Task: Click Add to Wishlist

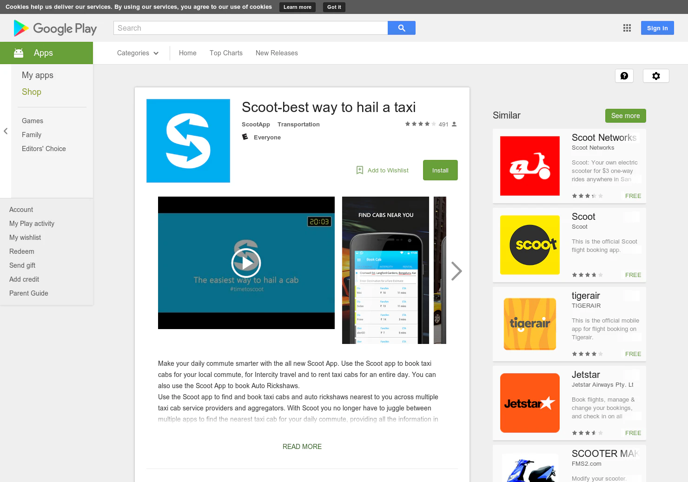Action: tap(388, 170)
